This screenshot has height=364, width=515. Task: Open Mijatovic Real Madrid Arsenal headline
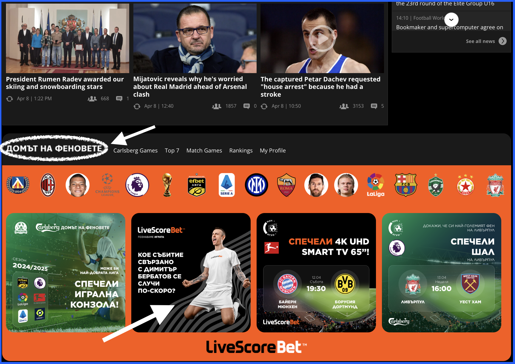[x=190, y=87]
